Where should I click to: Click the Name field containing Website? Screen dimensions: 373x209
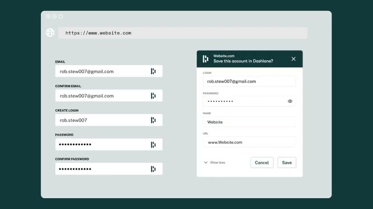coord(249,122)
